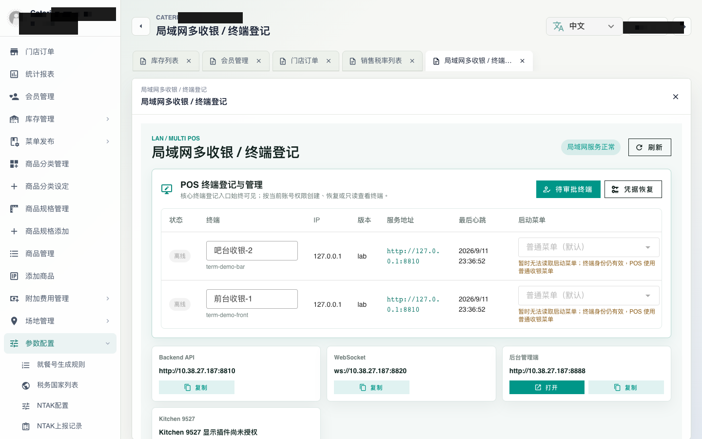
Task: Close the 库存列表 tab
Action: [x=189, y=61]
